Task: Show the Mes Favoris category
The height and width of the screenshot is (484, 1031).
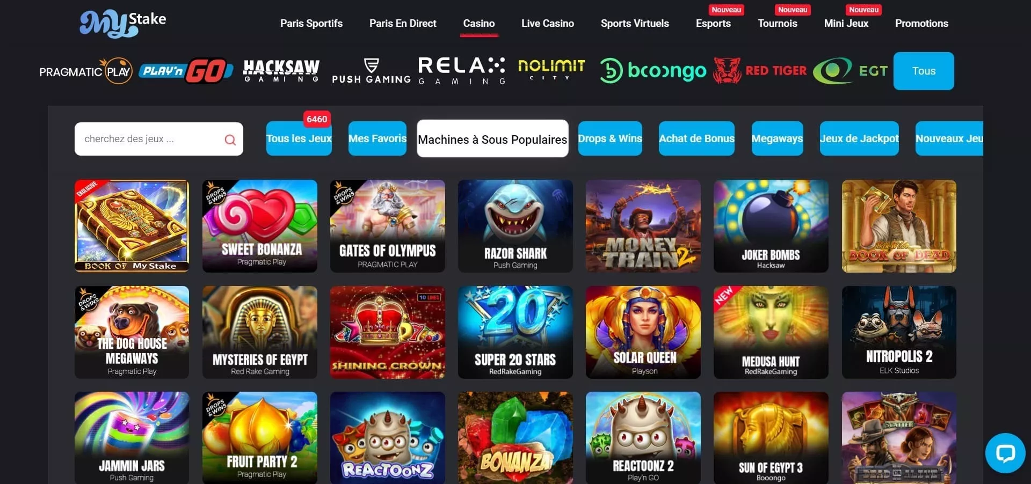Action: [377, 138]
